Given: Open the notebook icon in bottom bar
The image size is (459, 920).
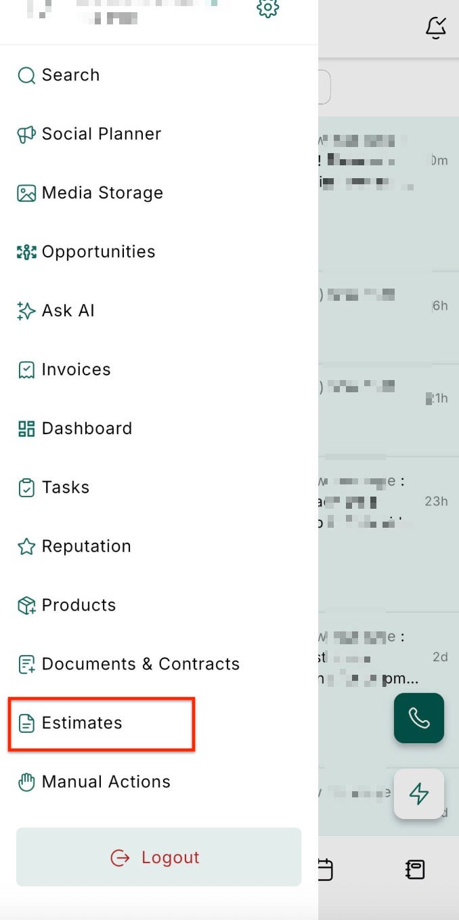Looking at the screenshot, I should pyautogui.click(x=415, y=869).
